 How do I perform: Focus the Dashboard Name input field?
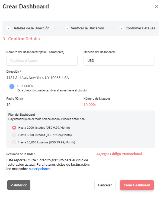[x=42, y=61]
